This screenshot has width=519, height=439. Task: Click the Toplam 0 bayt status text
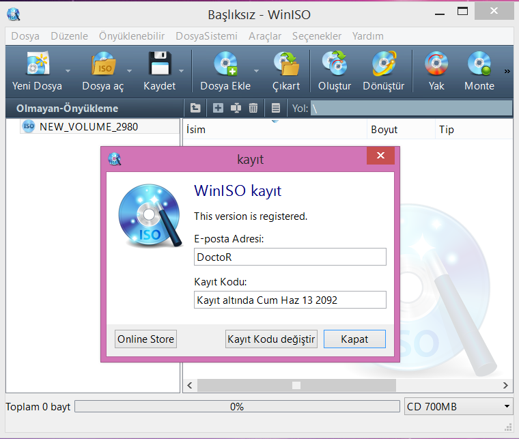point(38,407)
